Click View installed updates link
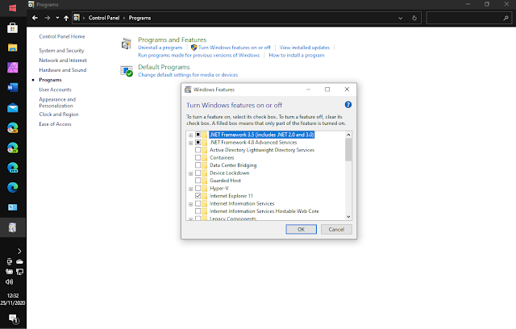 tap(305, 48)
